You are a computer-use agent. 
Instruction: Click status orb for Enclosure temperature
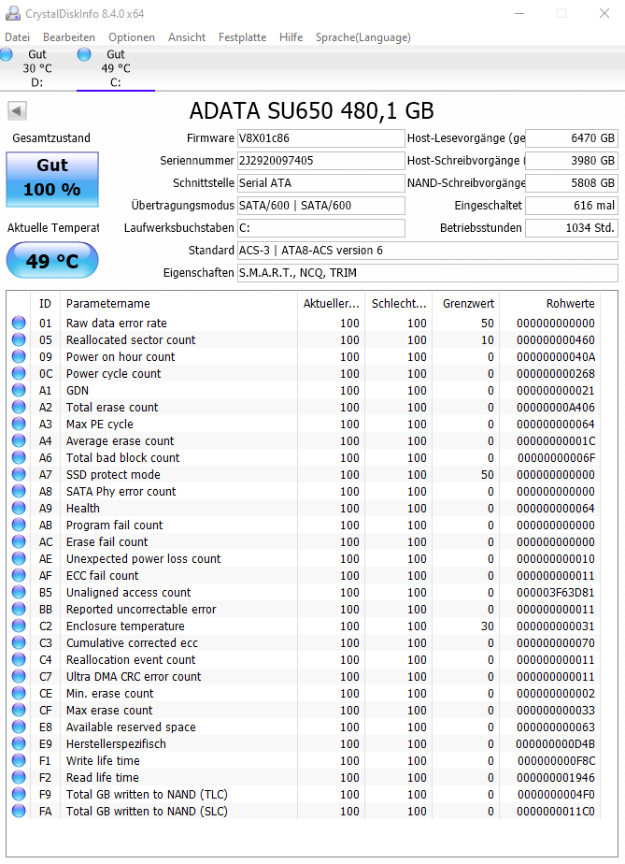pyautogui.click(x=19, y=626)
